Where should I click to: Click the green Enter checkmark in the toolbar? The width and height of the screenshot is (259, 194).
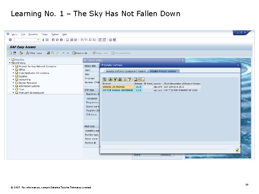tap(10, 40)
